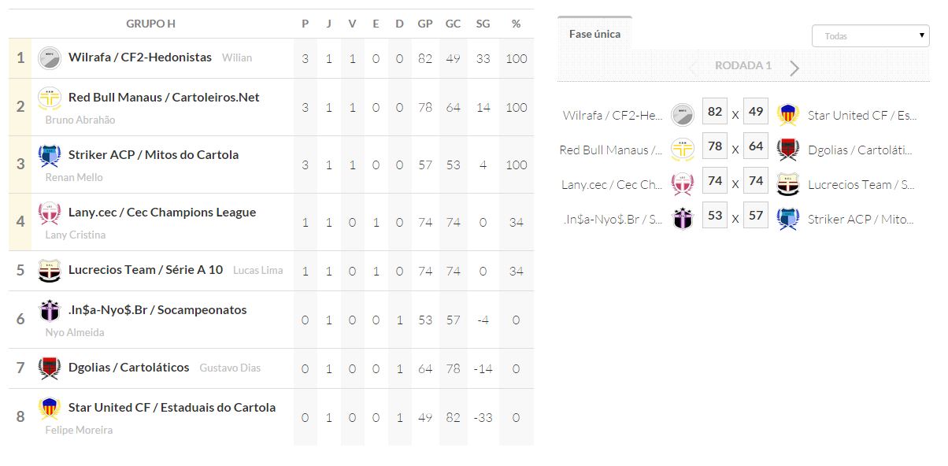Click Lany.cec crest in standings table
This screenshot has height=466, width=948.
[x=50, y=213]
